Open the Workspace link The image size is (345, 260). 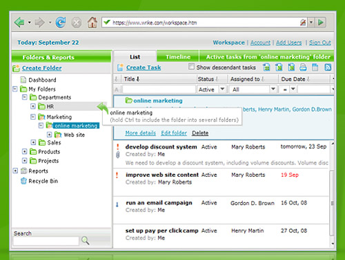pos(228,43)
